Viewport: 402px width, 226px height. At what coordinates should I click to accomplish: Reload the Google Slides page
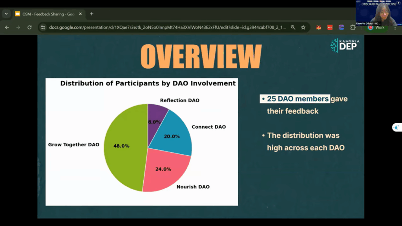coord(29,27)
